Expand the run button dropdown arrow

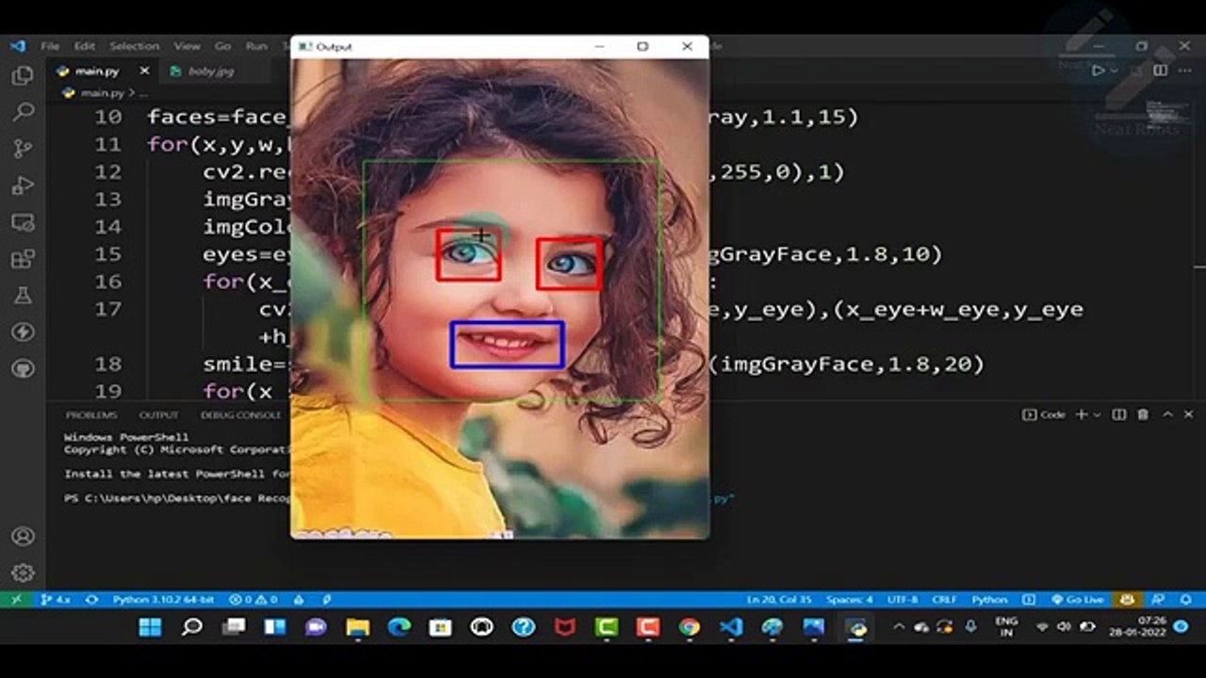(x=1113, y=71)
